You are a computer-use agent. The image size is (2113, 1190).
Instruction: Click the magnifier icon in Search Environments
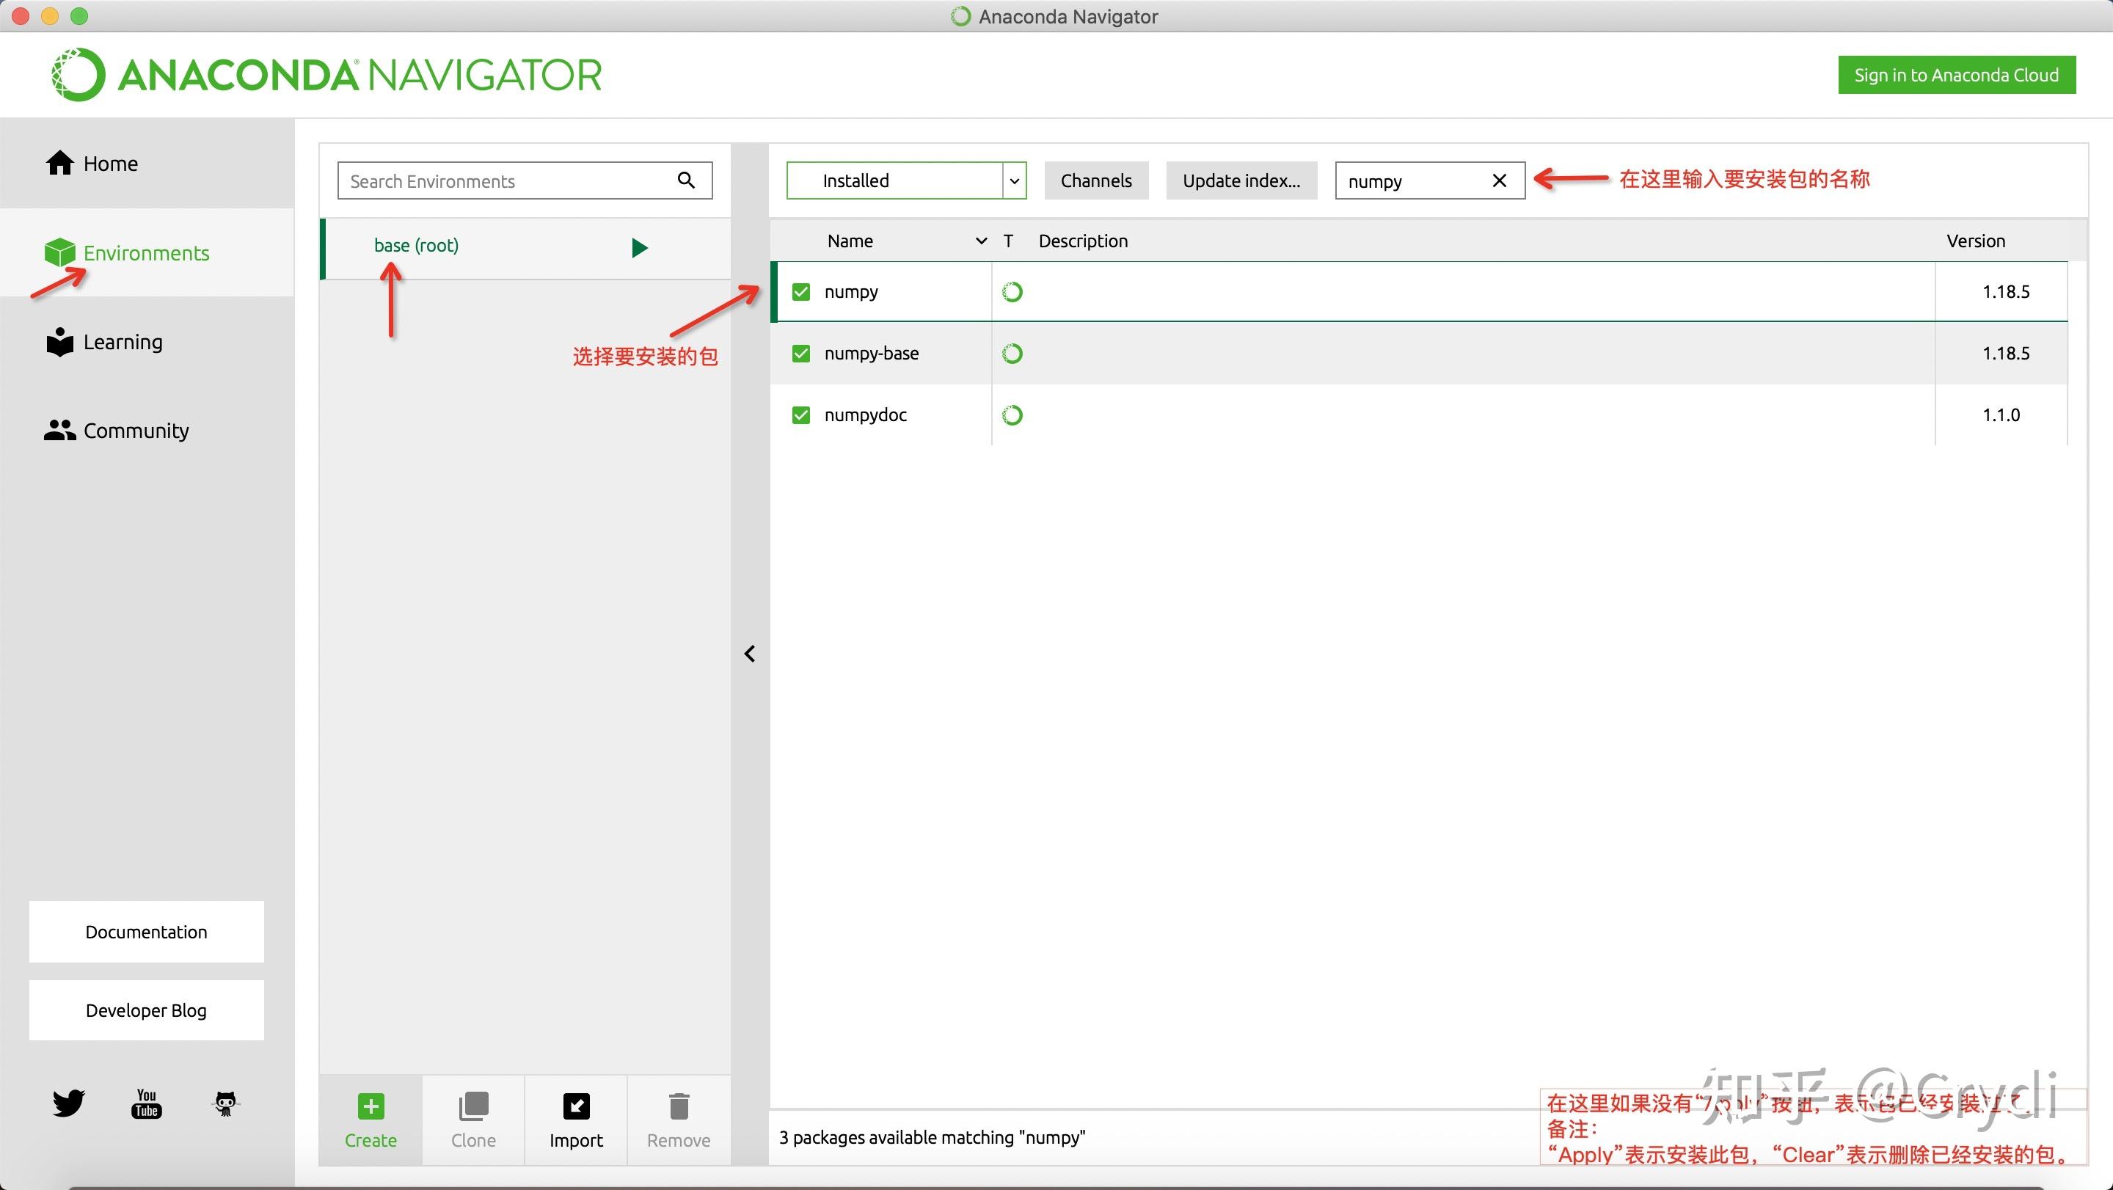coord(687,180)
